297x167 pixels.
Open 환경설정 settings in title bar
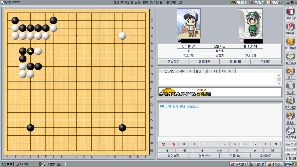[257, 2]
